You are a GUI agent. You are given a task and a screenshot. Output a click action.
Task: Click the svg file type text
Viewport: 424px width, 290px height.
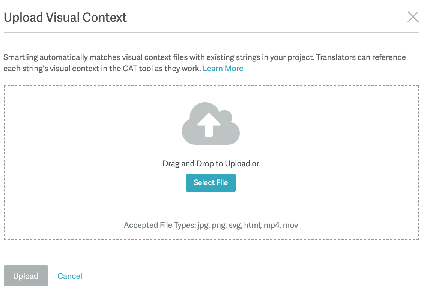[x=235, y=225]
